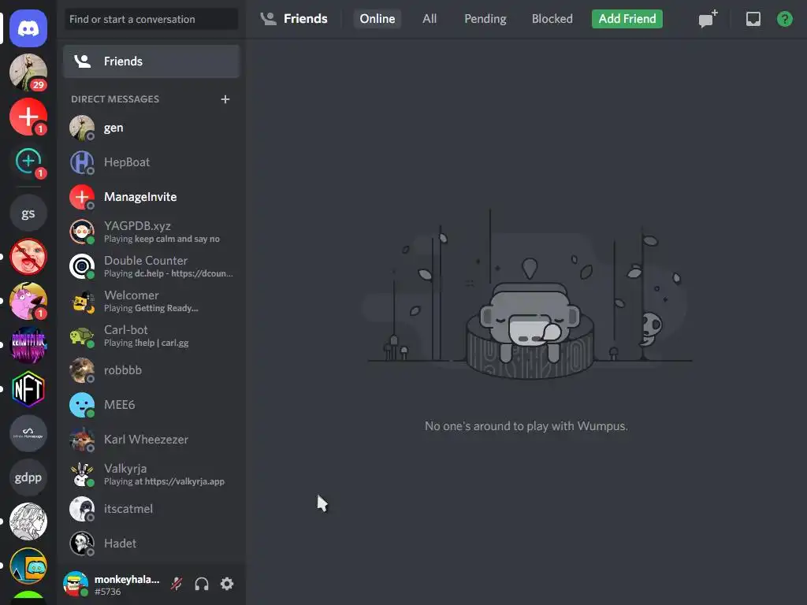Image resolution: width=807 pixels, height=605 pixels.
Task: Toggle headphones deafen
Action: pyautogui.click(x=202, y=584)
